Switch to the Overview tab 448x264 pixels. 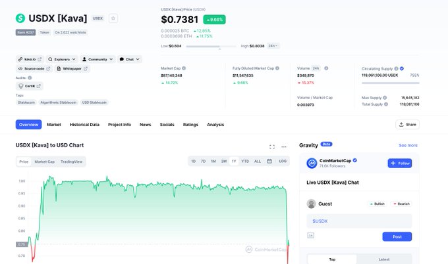[28, 125]
